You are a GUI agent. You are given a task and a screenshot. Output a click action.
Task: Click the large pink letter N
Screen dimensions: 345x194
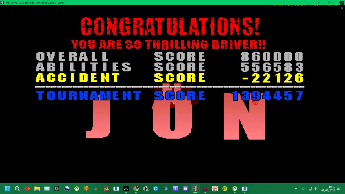pyautogui.click(x=244, y=116)
